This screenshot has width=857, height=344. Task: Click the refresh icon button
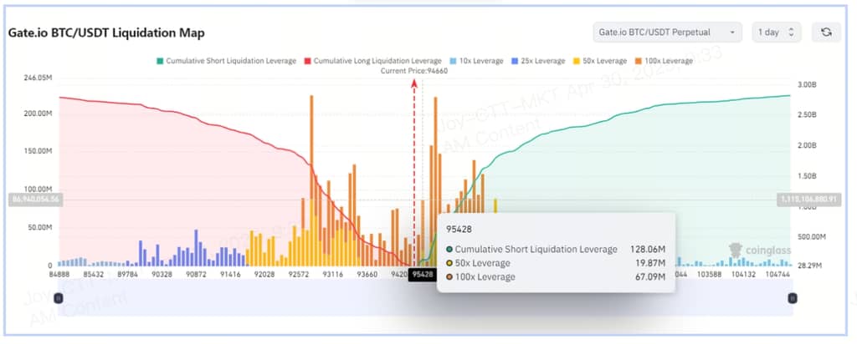[x=825, y=32]
